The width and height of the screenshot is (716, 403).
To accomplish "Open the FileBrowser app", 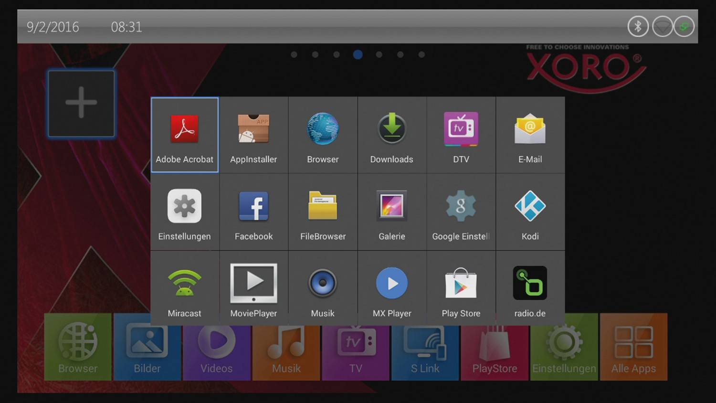I will [323, 212].
